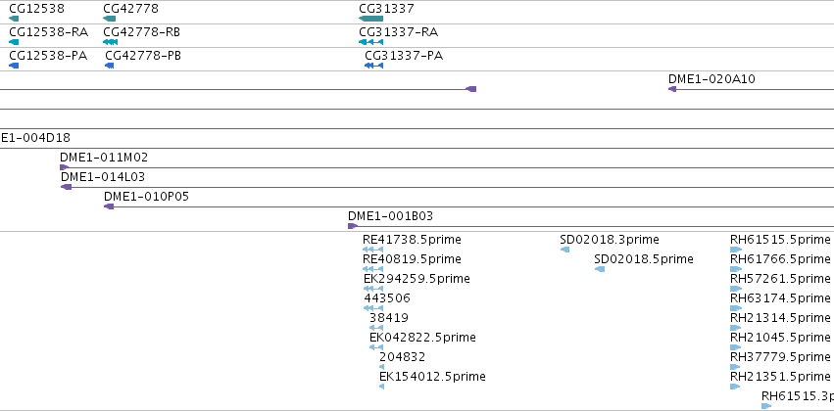Click the CG31337 gene arrow glyph
The image size is (834, 411).
click(x=371, y=19)
